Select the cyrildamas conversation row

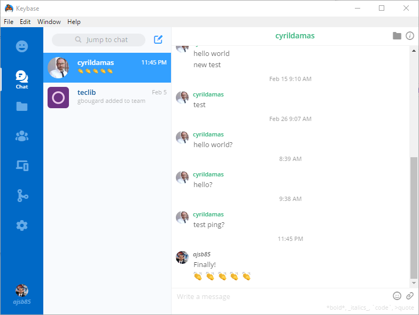point(107,67)
